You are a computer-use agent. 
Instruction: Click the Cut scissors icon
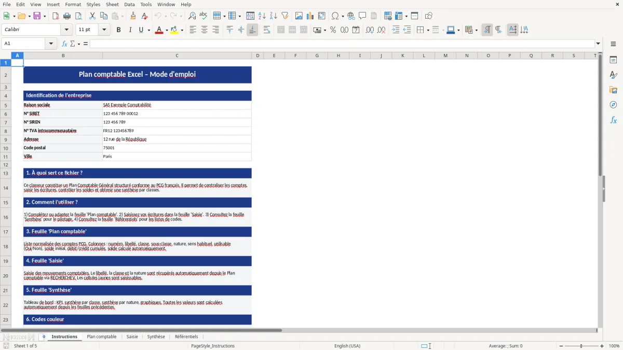tap(92, 16)
